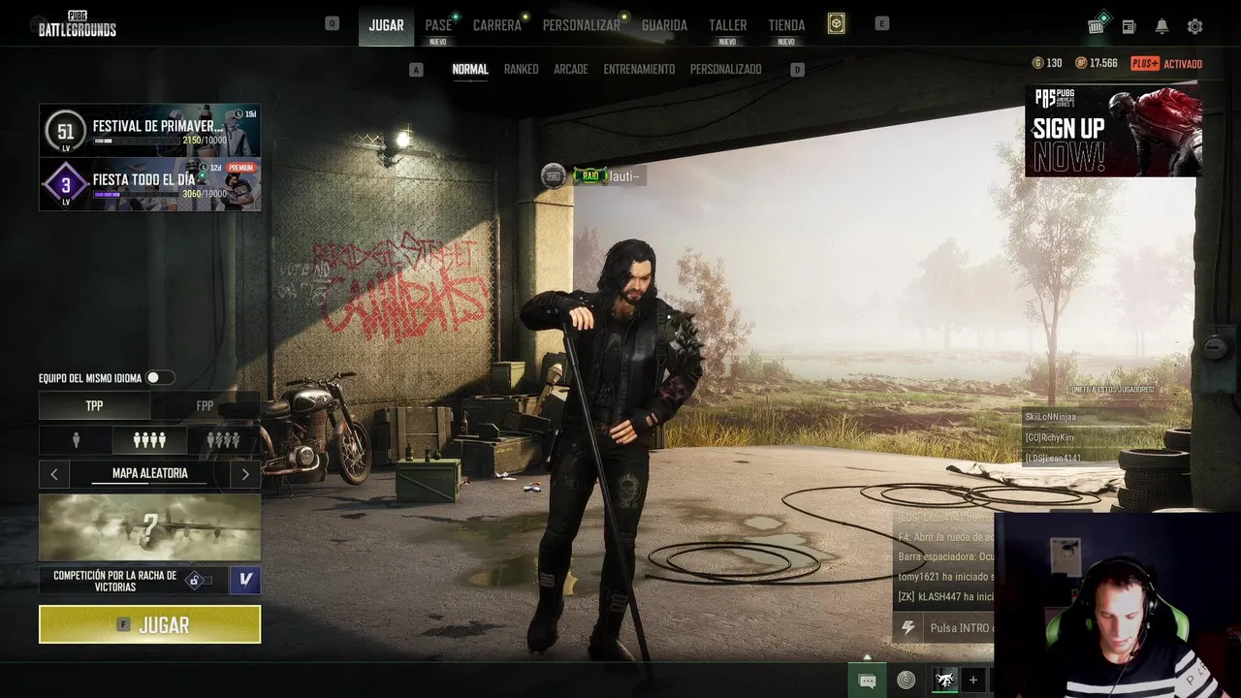Click the G-Coin balance 130

(x=1047, y=63)
